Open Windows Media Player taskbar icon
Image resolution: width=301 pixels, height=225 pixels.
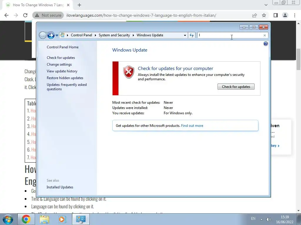(62, 219)
